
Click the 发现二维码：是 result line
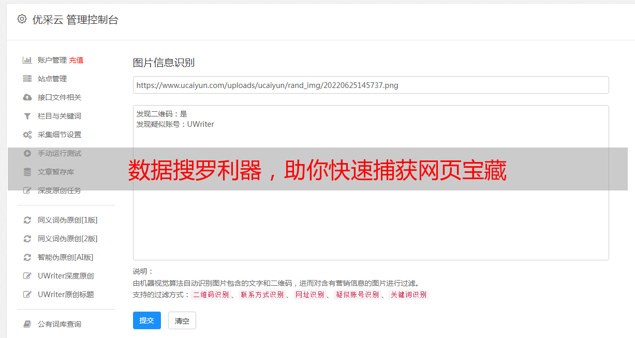(x=161, y=114)
